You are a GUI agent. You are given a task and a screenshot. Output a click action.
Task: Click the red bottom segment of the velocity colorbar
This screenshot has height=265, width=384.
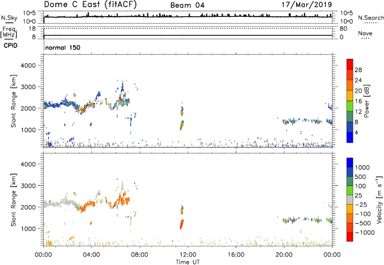point(350,237)
